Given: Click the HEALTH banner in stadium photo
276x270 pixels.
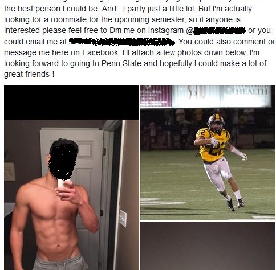Looking at the screenshot, I should [252, 92].
